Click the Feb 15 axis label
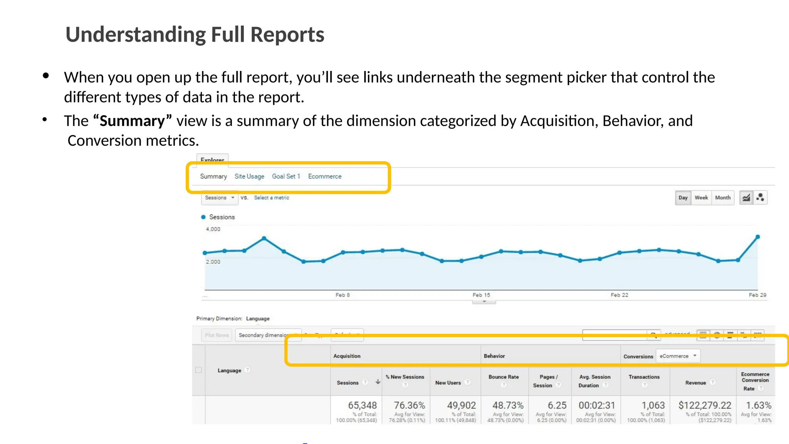789x444 pixels. (x=481, y=295)
